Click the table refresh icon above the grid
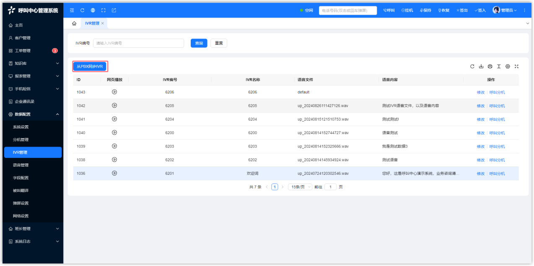The width and height of the screenshot is (534, 266). coord(472,67)
